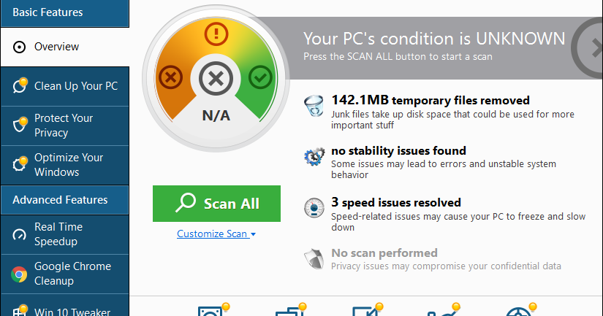This screenshot has width=603, height=316.
Task: Click the Basic Features section header
Action: pyautogui.click(x=48, y=12)
